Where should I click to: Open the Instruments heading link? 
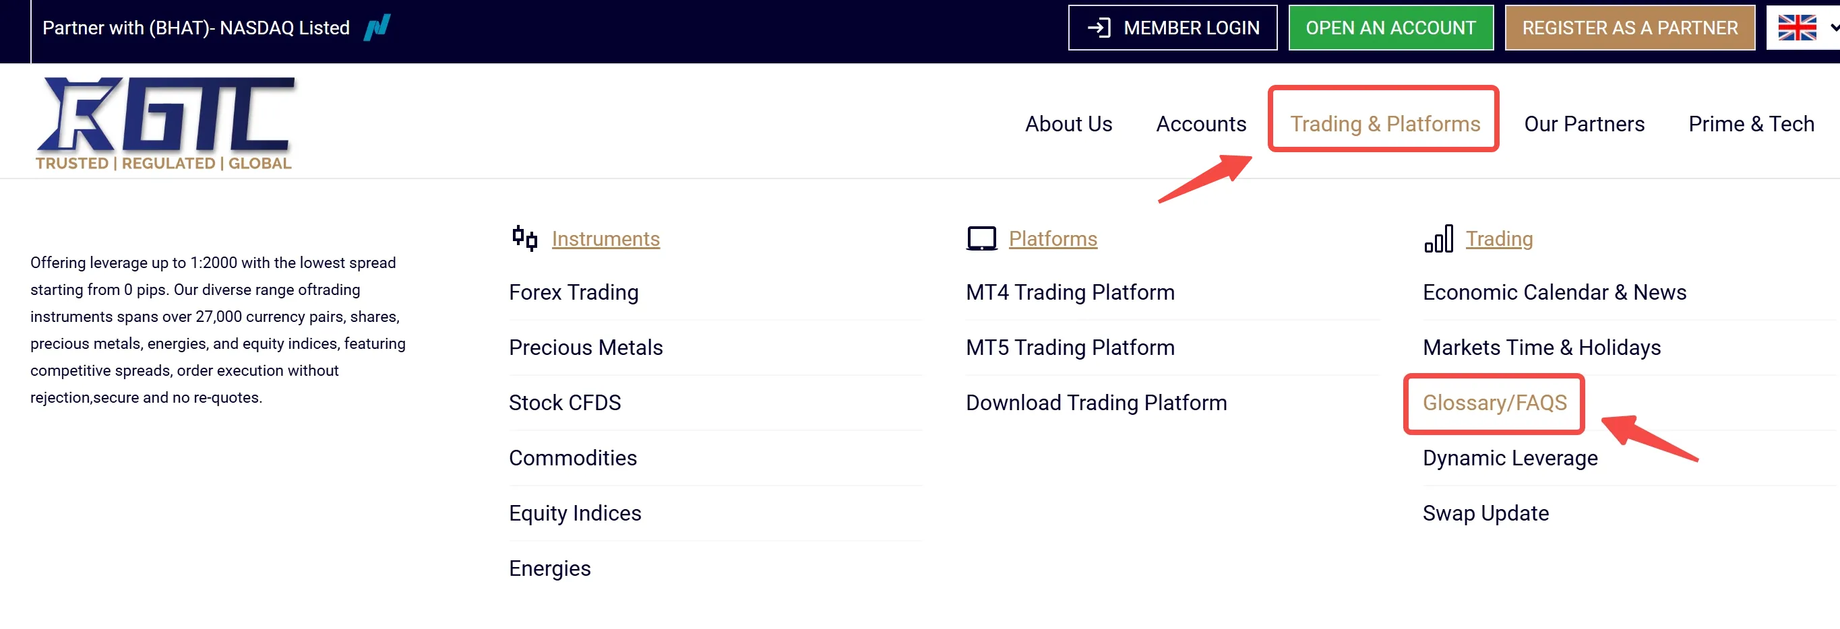[605, 238]
